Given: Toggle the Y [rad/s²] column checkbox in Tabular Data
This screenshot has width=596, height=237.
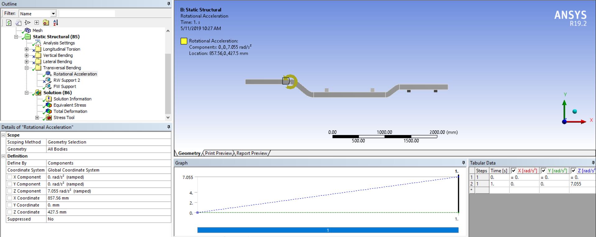Looking at the screenshot, I should tap(543, 171).
